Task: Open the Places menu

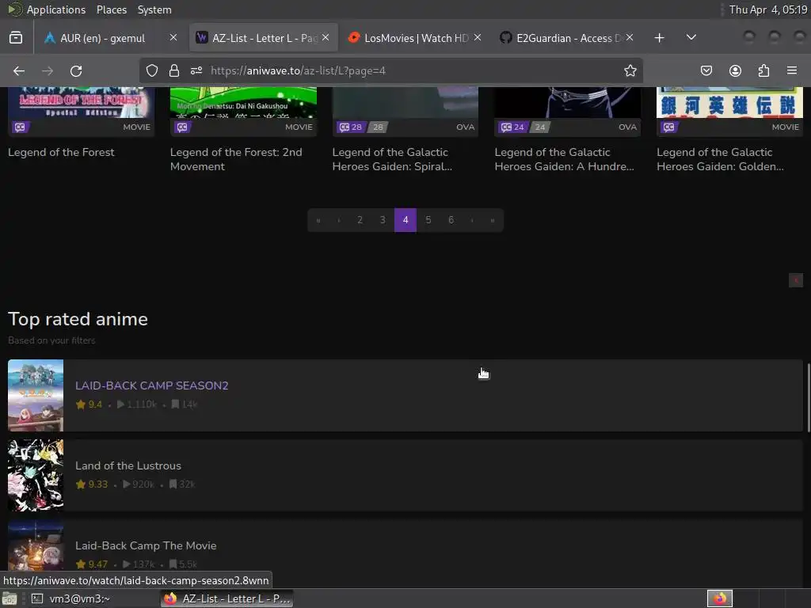Action: coord(111,9)
